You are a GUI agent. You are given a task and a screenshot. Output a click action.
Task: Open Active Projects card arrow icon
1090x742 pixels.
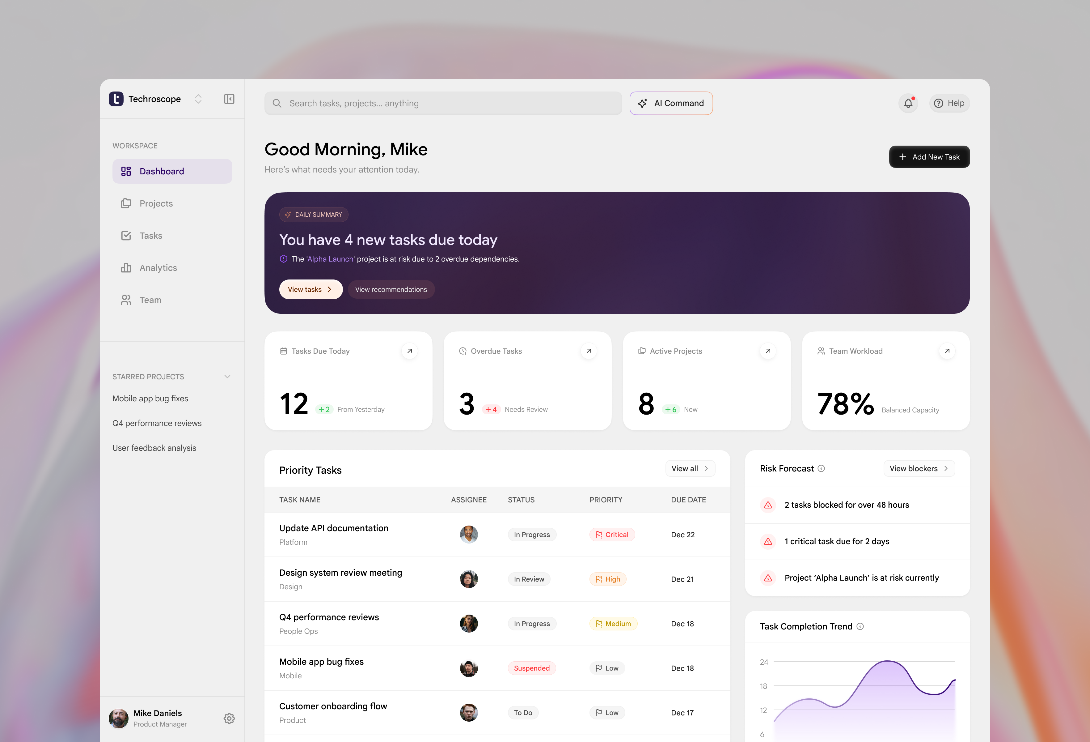[768, 351]
